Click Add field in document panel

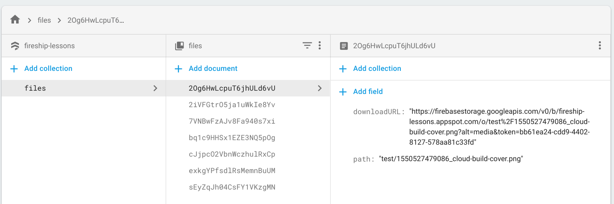[x=368, y=91]
